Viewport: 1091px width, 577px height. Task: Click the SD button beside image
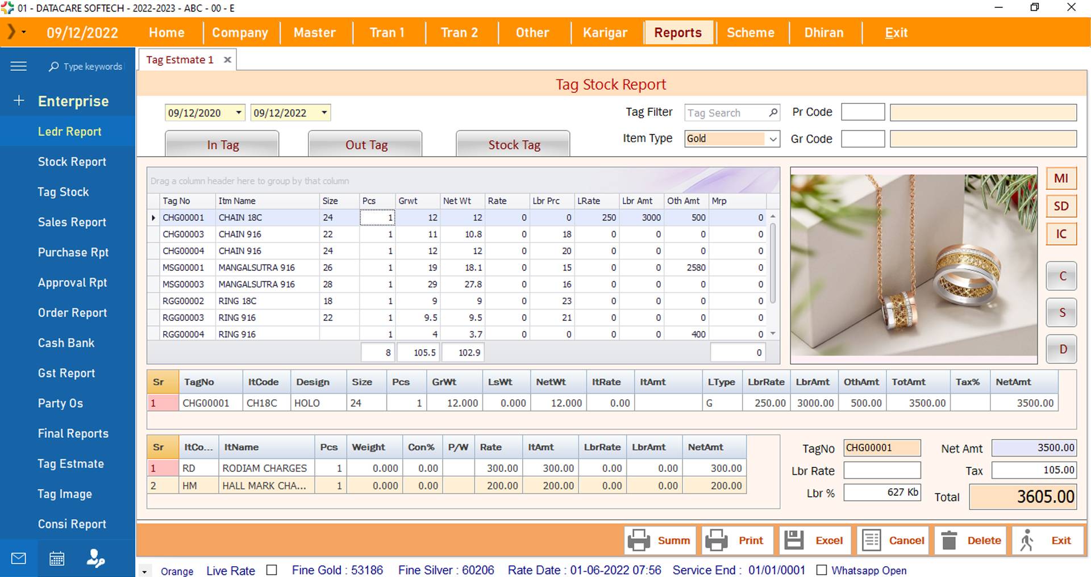click(1061, 206)
